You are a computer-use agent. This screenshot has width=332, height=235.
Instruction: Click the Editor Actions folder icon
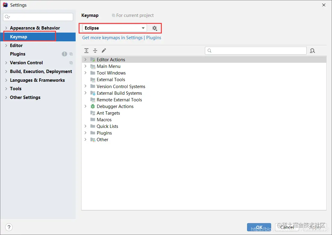(93, 60)
